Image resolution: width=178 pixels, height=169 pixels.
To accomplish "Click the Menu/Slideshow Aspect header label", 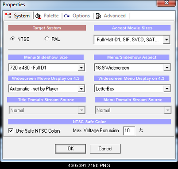I will click(x=132, y=57).
